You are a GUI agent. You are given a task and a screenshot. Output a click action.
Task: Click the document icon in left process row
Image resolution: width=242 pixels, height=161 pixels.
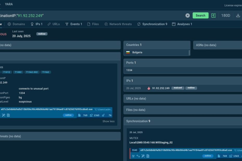(8, 115)
